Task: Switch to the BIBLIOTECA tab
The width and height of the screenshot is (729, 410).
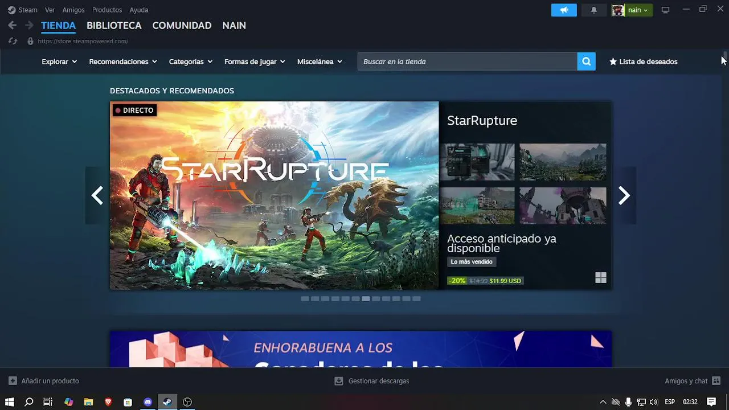Action: [114, 26]
